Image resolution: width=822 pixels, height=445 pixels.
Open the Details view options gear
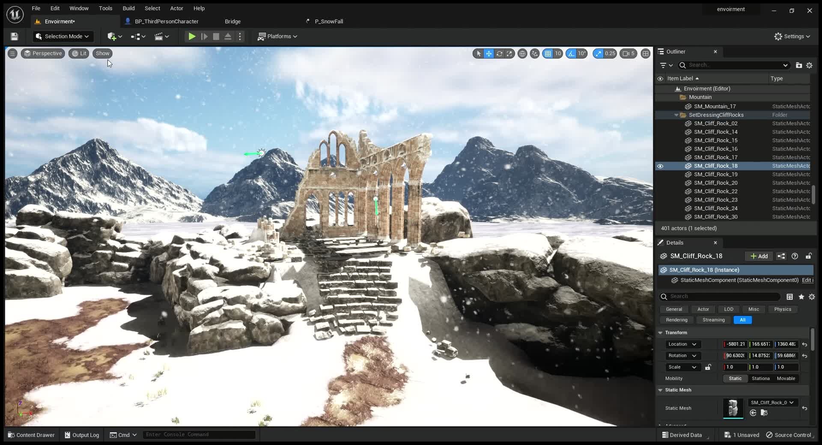coord(812,297)
